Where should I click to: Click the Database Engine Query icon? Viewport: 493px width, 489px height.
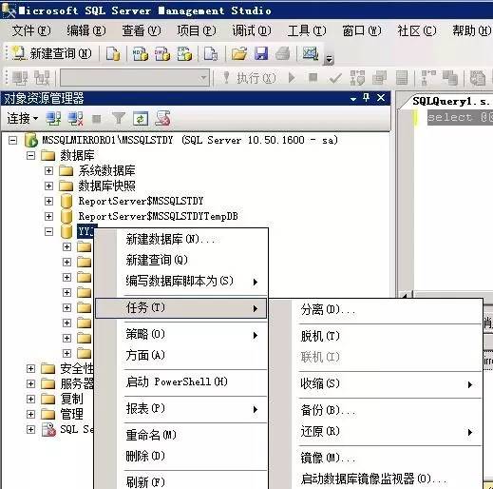113,53
